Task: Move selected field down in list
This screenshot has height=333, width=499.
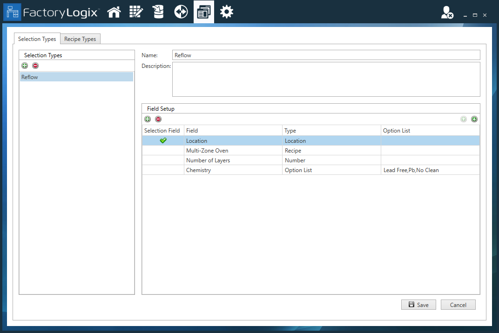Action: click(x=474, y=119)
